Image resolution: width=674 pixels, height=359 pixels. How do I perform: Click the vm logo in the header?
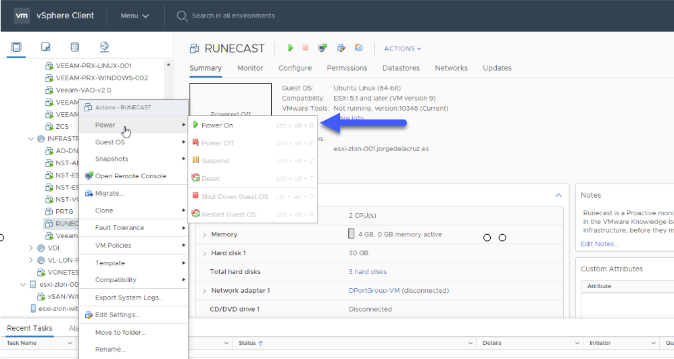(22, 16)
